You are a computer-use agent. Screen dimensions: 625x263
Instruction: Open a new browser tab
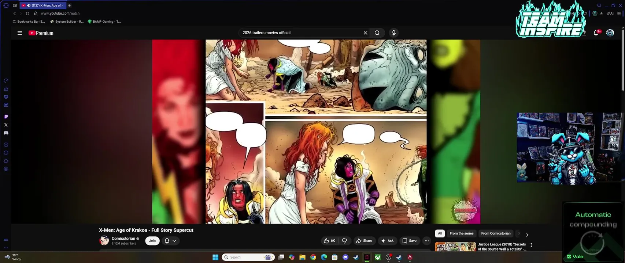coord(69,5)
